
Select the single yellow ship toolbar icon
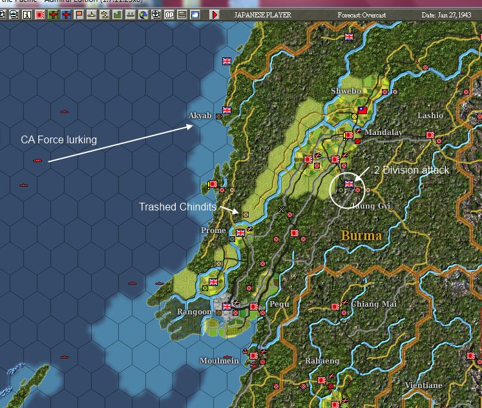pos(92,15)
